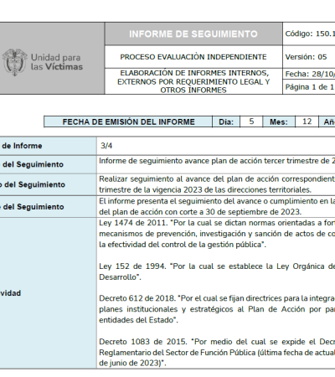Click the day value '5' cell
335x377 pixels.
click(x=251, y=121)
